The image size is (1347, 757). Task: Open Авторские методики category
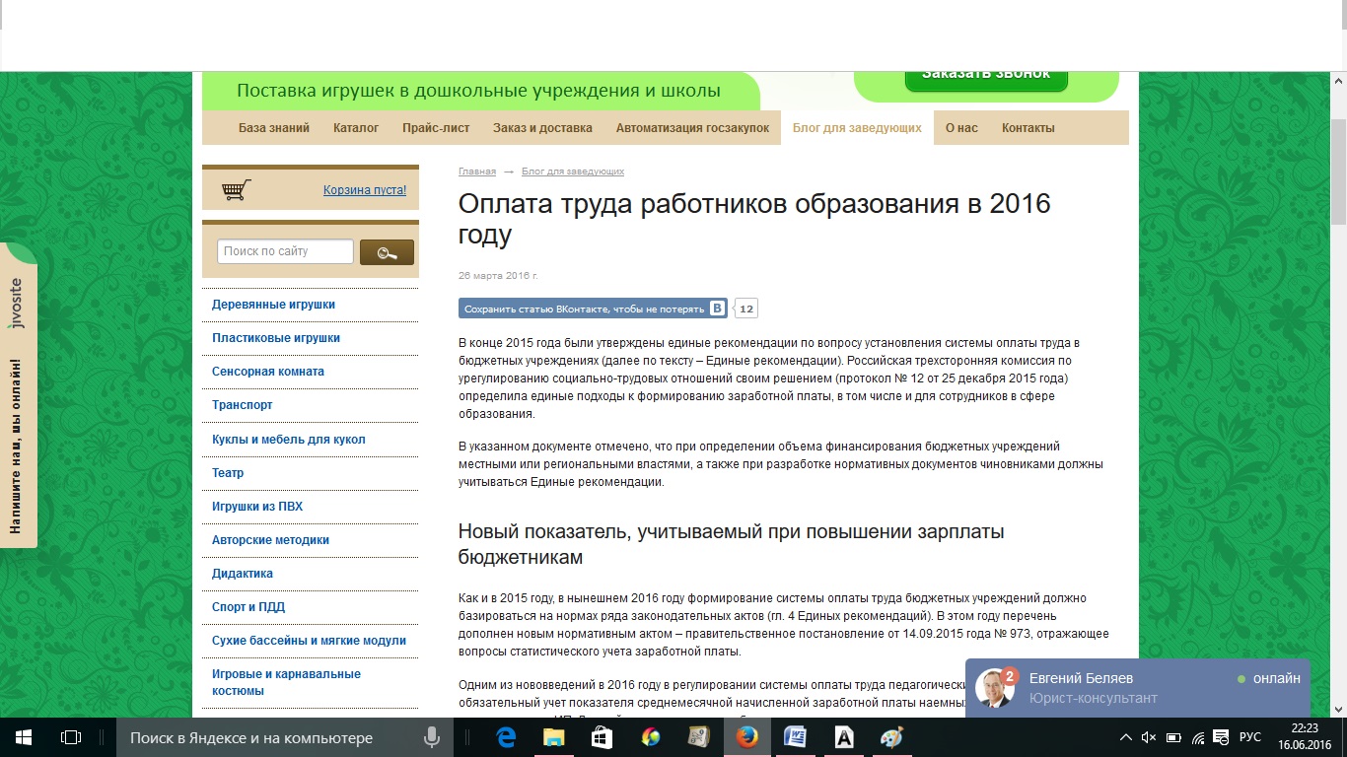pyautogui.click(x=270, y=540)
